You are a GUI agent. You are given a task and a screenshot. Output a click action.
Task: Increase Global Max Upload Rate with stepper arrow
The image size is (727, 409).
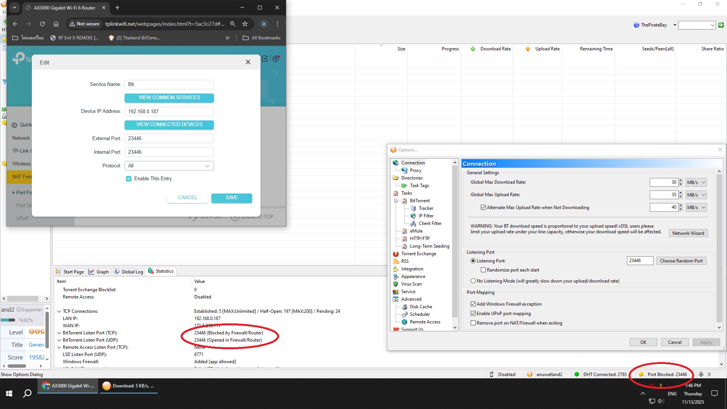pos(680,193)
